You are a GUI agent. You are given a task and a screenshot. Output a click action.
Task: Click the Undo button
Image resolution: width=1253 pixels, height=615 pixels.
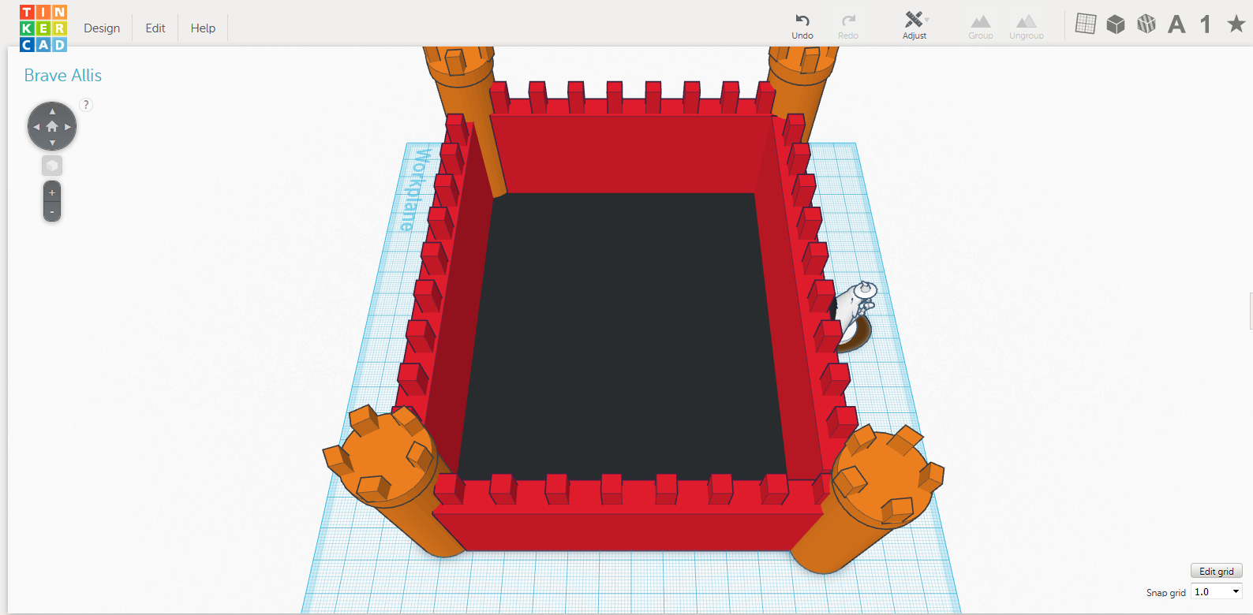coord(802,26)
